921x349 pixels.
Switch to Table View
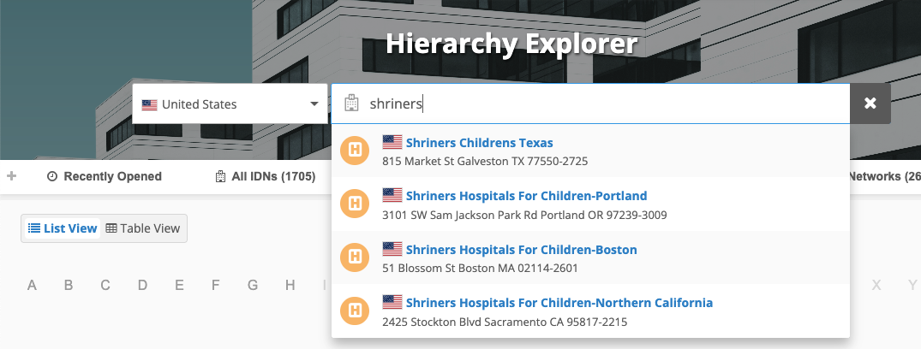point(143,228)
